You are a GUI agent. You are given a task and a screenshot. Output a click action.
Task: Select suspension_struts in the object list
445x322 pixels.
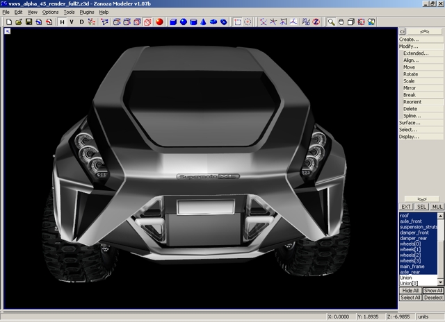419,227
